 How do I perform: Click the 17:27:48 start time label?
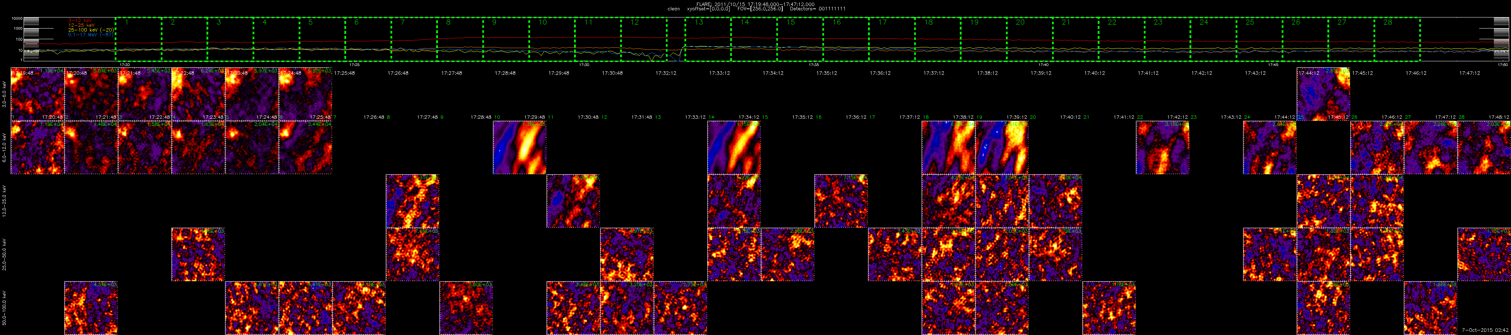[451, 73]
